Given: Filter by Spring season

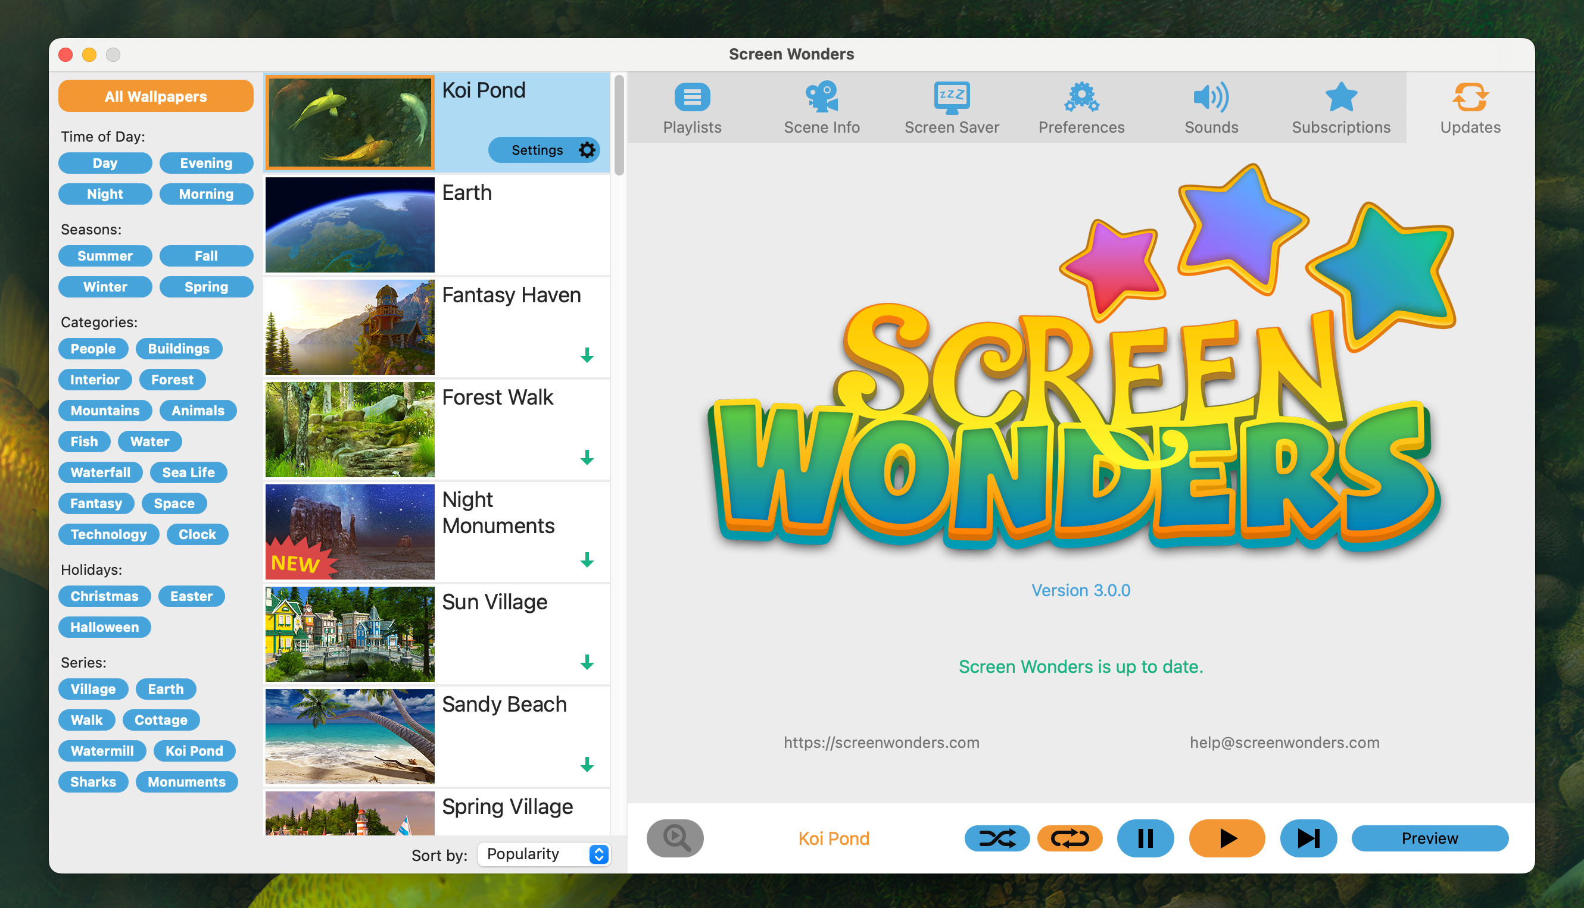Looking at the screenshot, I should (x=207, y=287).
